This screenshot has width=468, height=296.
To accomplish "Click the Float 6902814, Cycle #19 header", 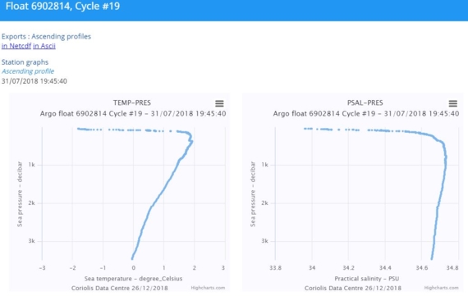I will coord(62,7).
